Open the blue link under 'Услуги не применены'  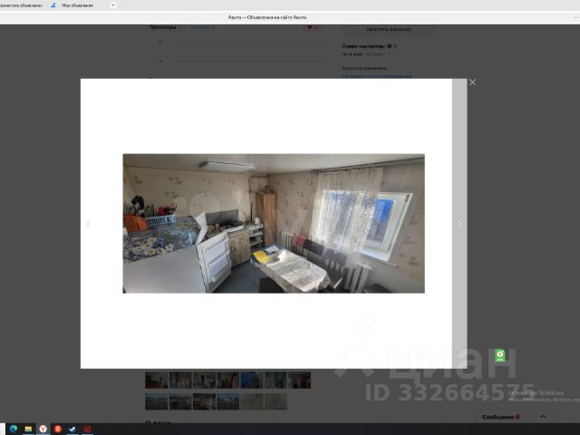pos(377,76)
